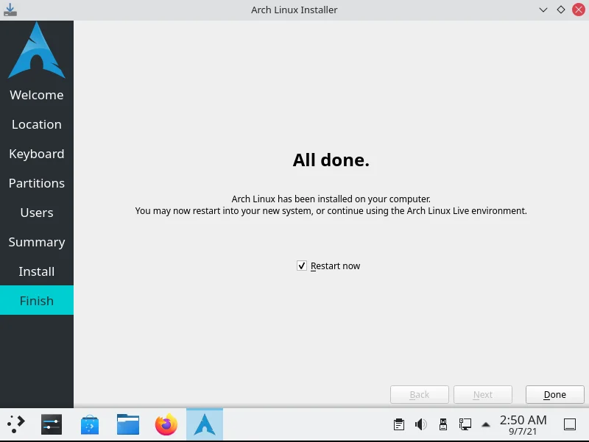Open the removable devices tray icon
589x442 pixels.
pos(443,424)
